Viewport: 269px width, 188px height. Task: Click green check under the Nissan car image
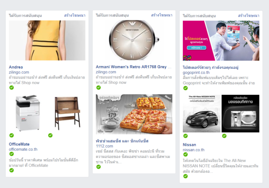(x=186, y=136)
